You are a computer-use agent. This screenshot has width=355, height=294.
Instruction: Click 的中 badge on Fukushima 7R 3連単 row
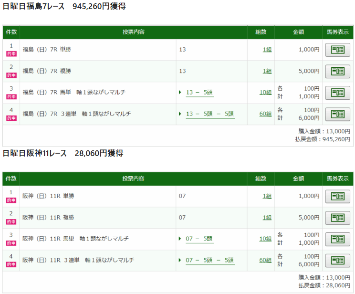11,118
